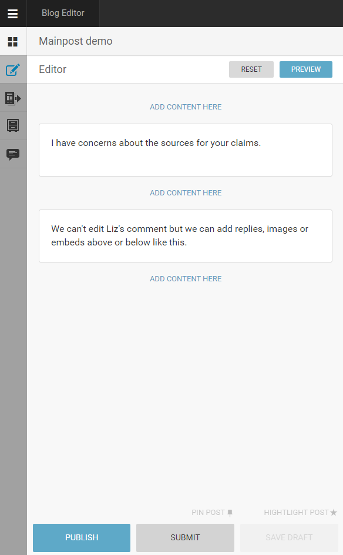Reset the editor content
Screen dimensions: 343x555
point(251,69)
